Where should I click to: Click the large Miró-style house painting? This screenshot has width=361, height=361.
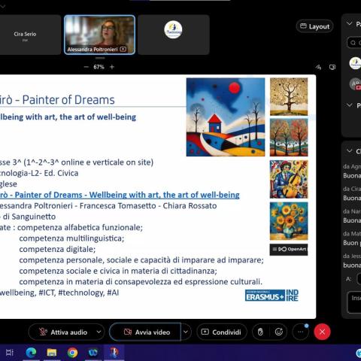[226, 117]
